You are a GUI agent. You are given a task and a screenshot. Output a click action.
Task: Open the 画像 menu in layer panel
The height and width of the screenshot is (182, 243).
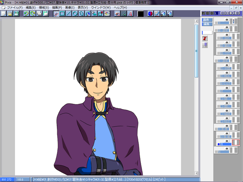tap(207, 20)
